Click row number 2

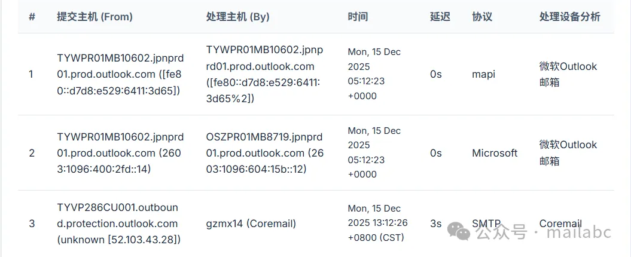pos(32,153)
